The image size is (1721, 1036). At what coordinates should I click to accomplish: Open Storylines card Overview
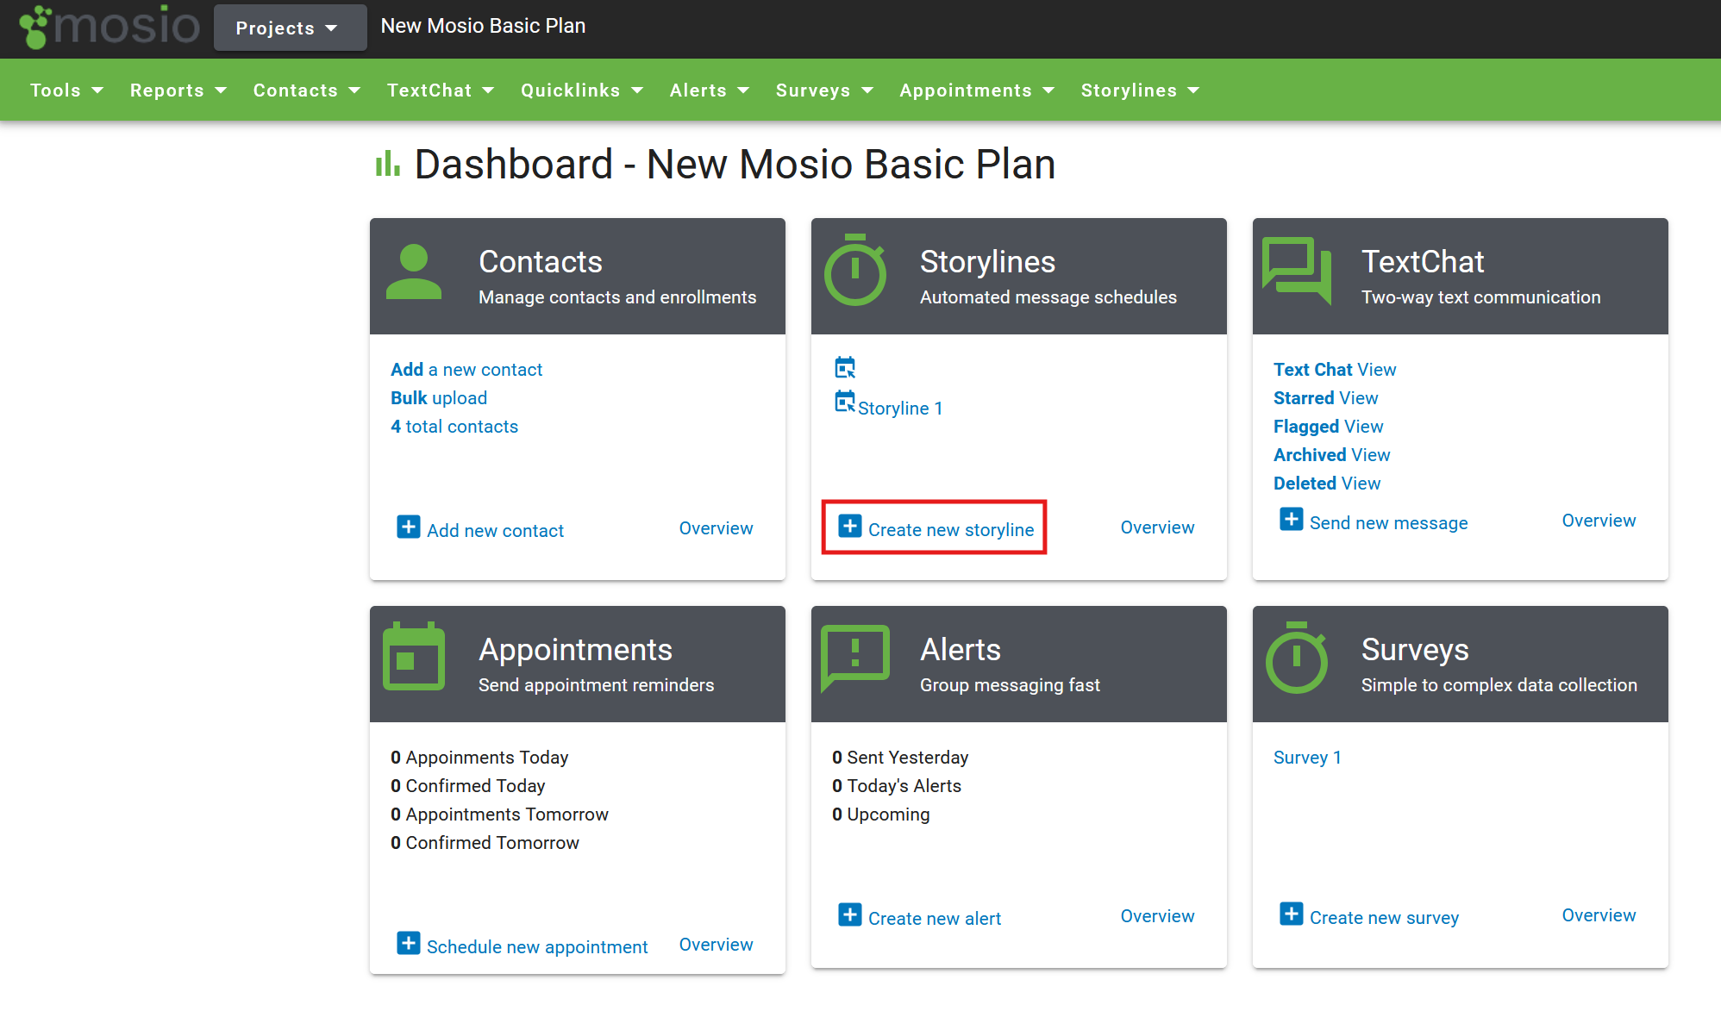pos(1158,527)
